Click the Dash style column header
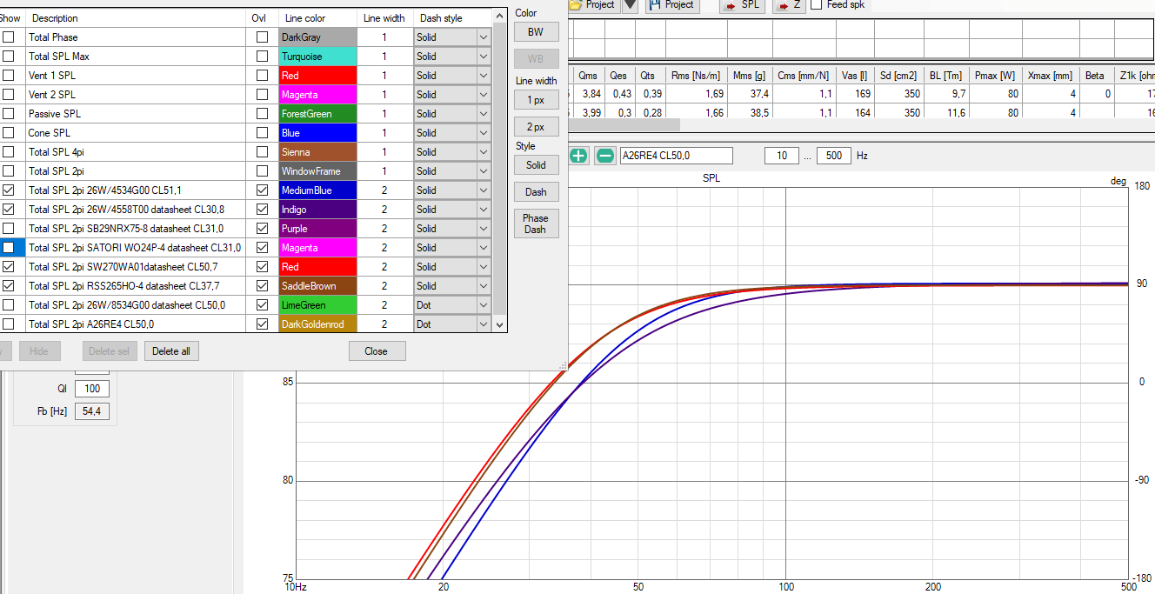This screenshot has width=1155, height=594. [452, 18]
